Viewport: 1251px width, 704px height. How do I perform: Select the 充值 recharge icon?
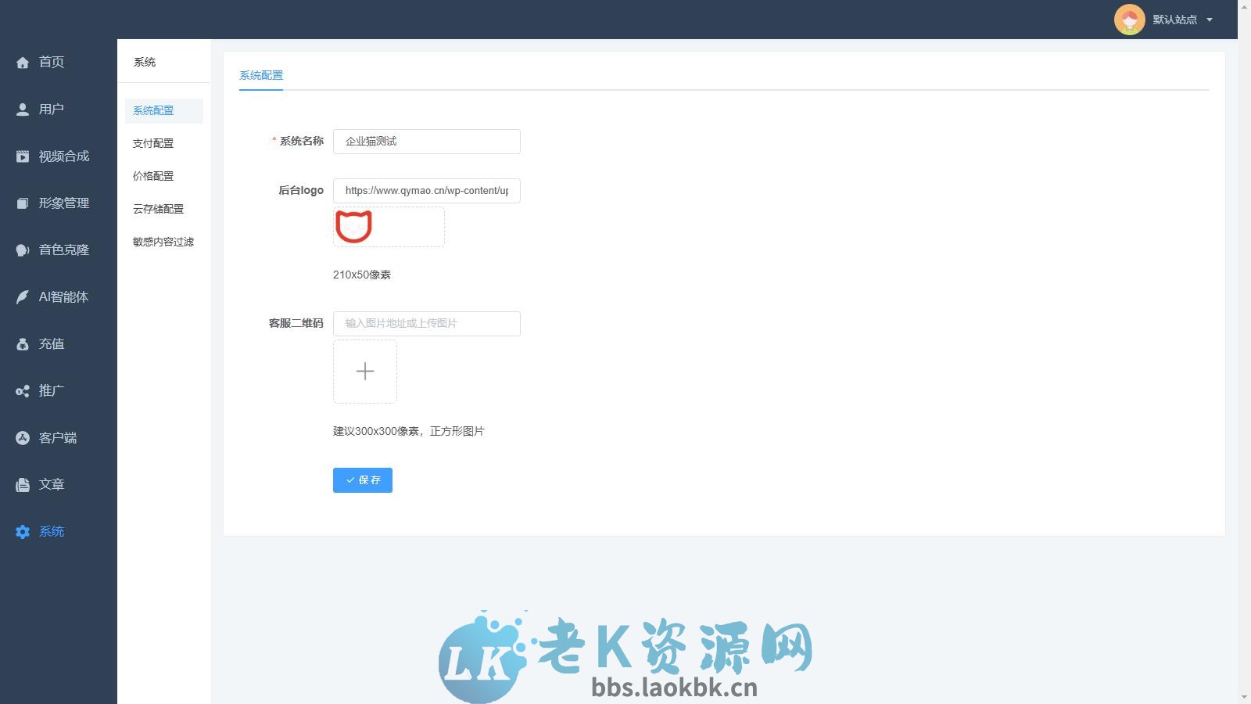tap(23, 344)
